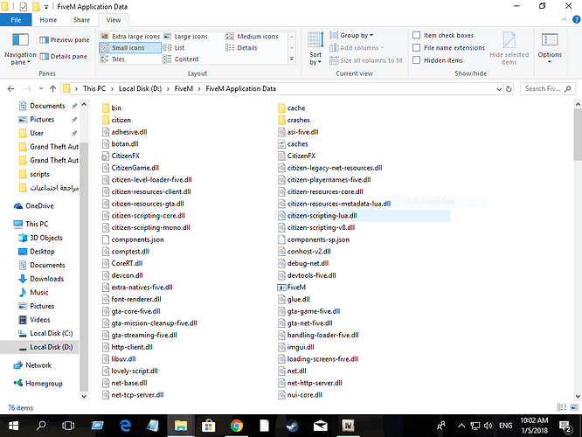
Task: Open the Quick Access Toolbar customize arrow
Action: click(46, 7)
